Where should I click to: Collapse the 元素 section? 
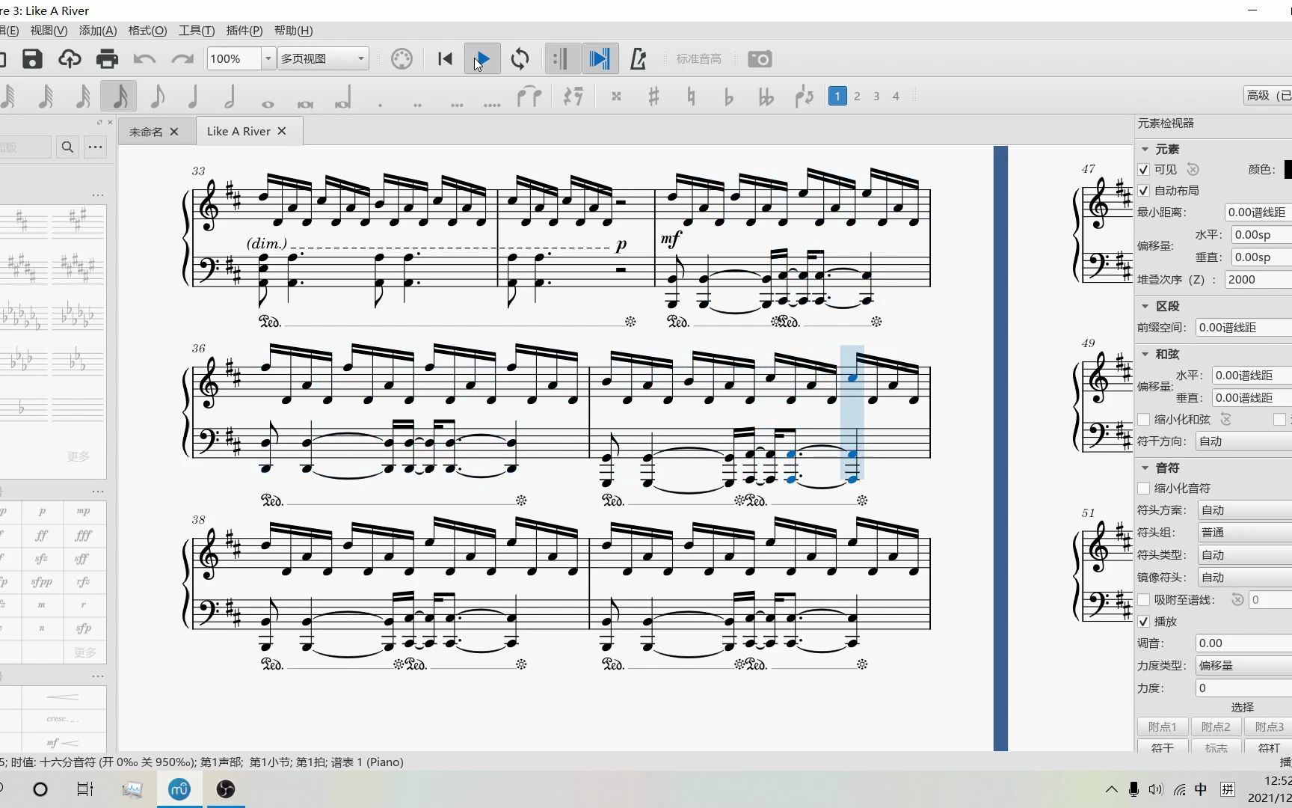(1145, 149)
